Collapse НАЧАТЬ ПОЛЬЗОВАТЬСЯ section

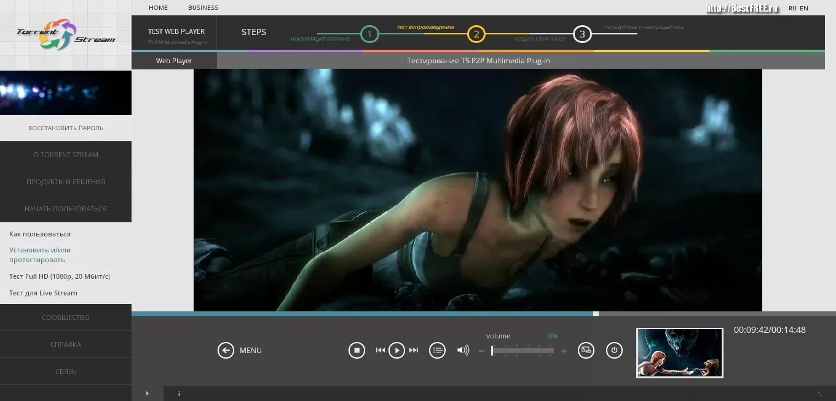click(x=66, y=209)
